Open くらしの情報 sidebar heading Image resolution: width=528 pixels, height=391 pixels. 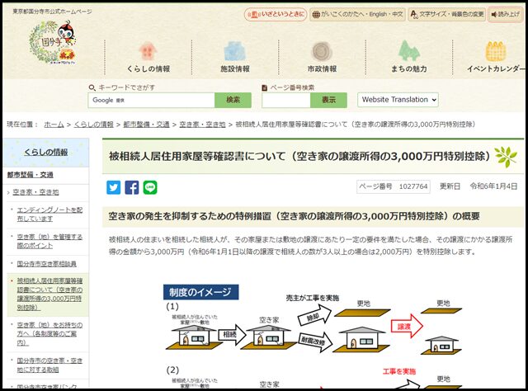[x=46, y=153]
